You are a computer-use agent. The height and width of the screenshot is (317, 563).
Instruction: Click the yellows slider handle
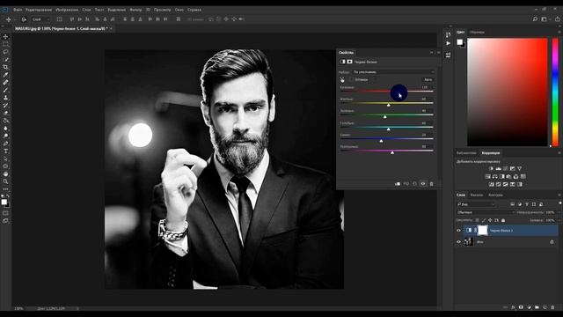pos(389,105)
